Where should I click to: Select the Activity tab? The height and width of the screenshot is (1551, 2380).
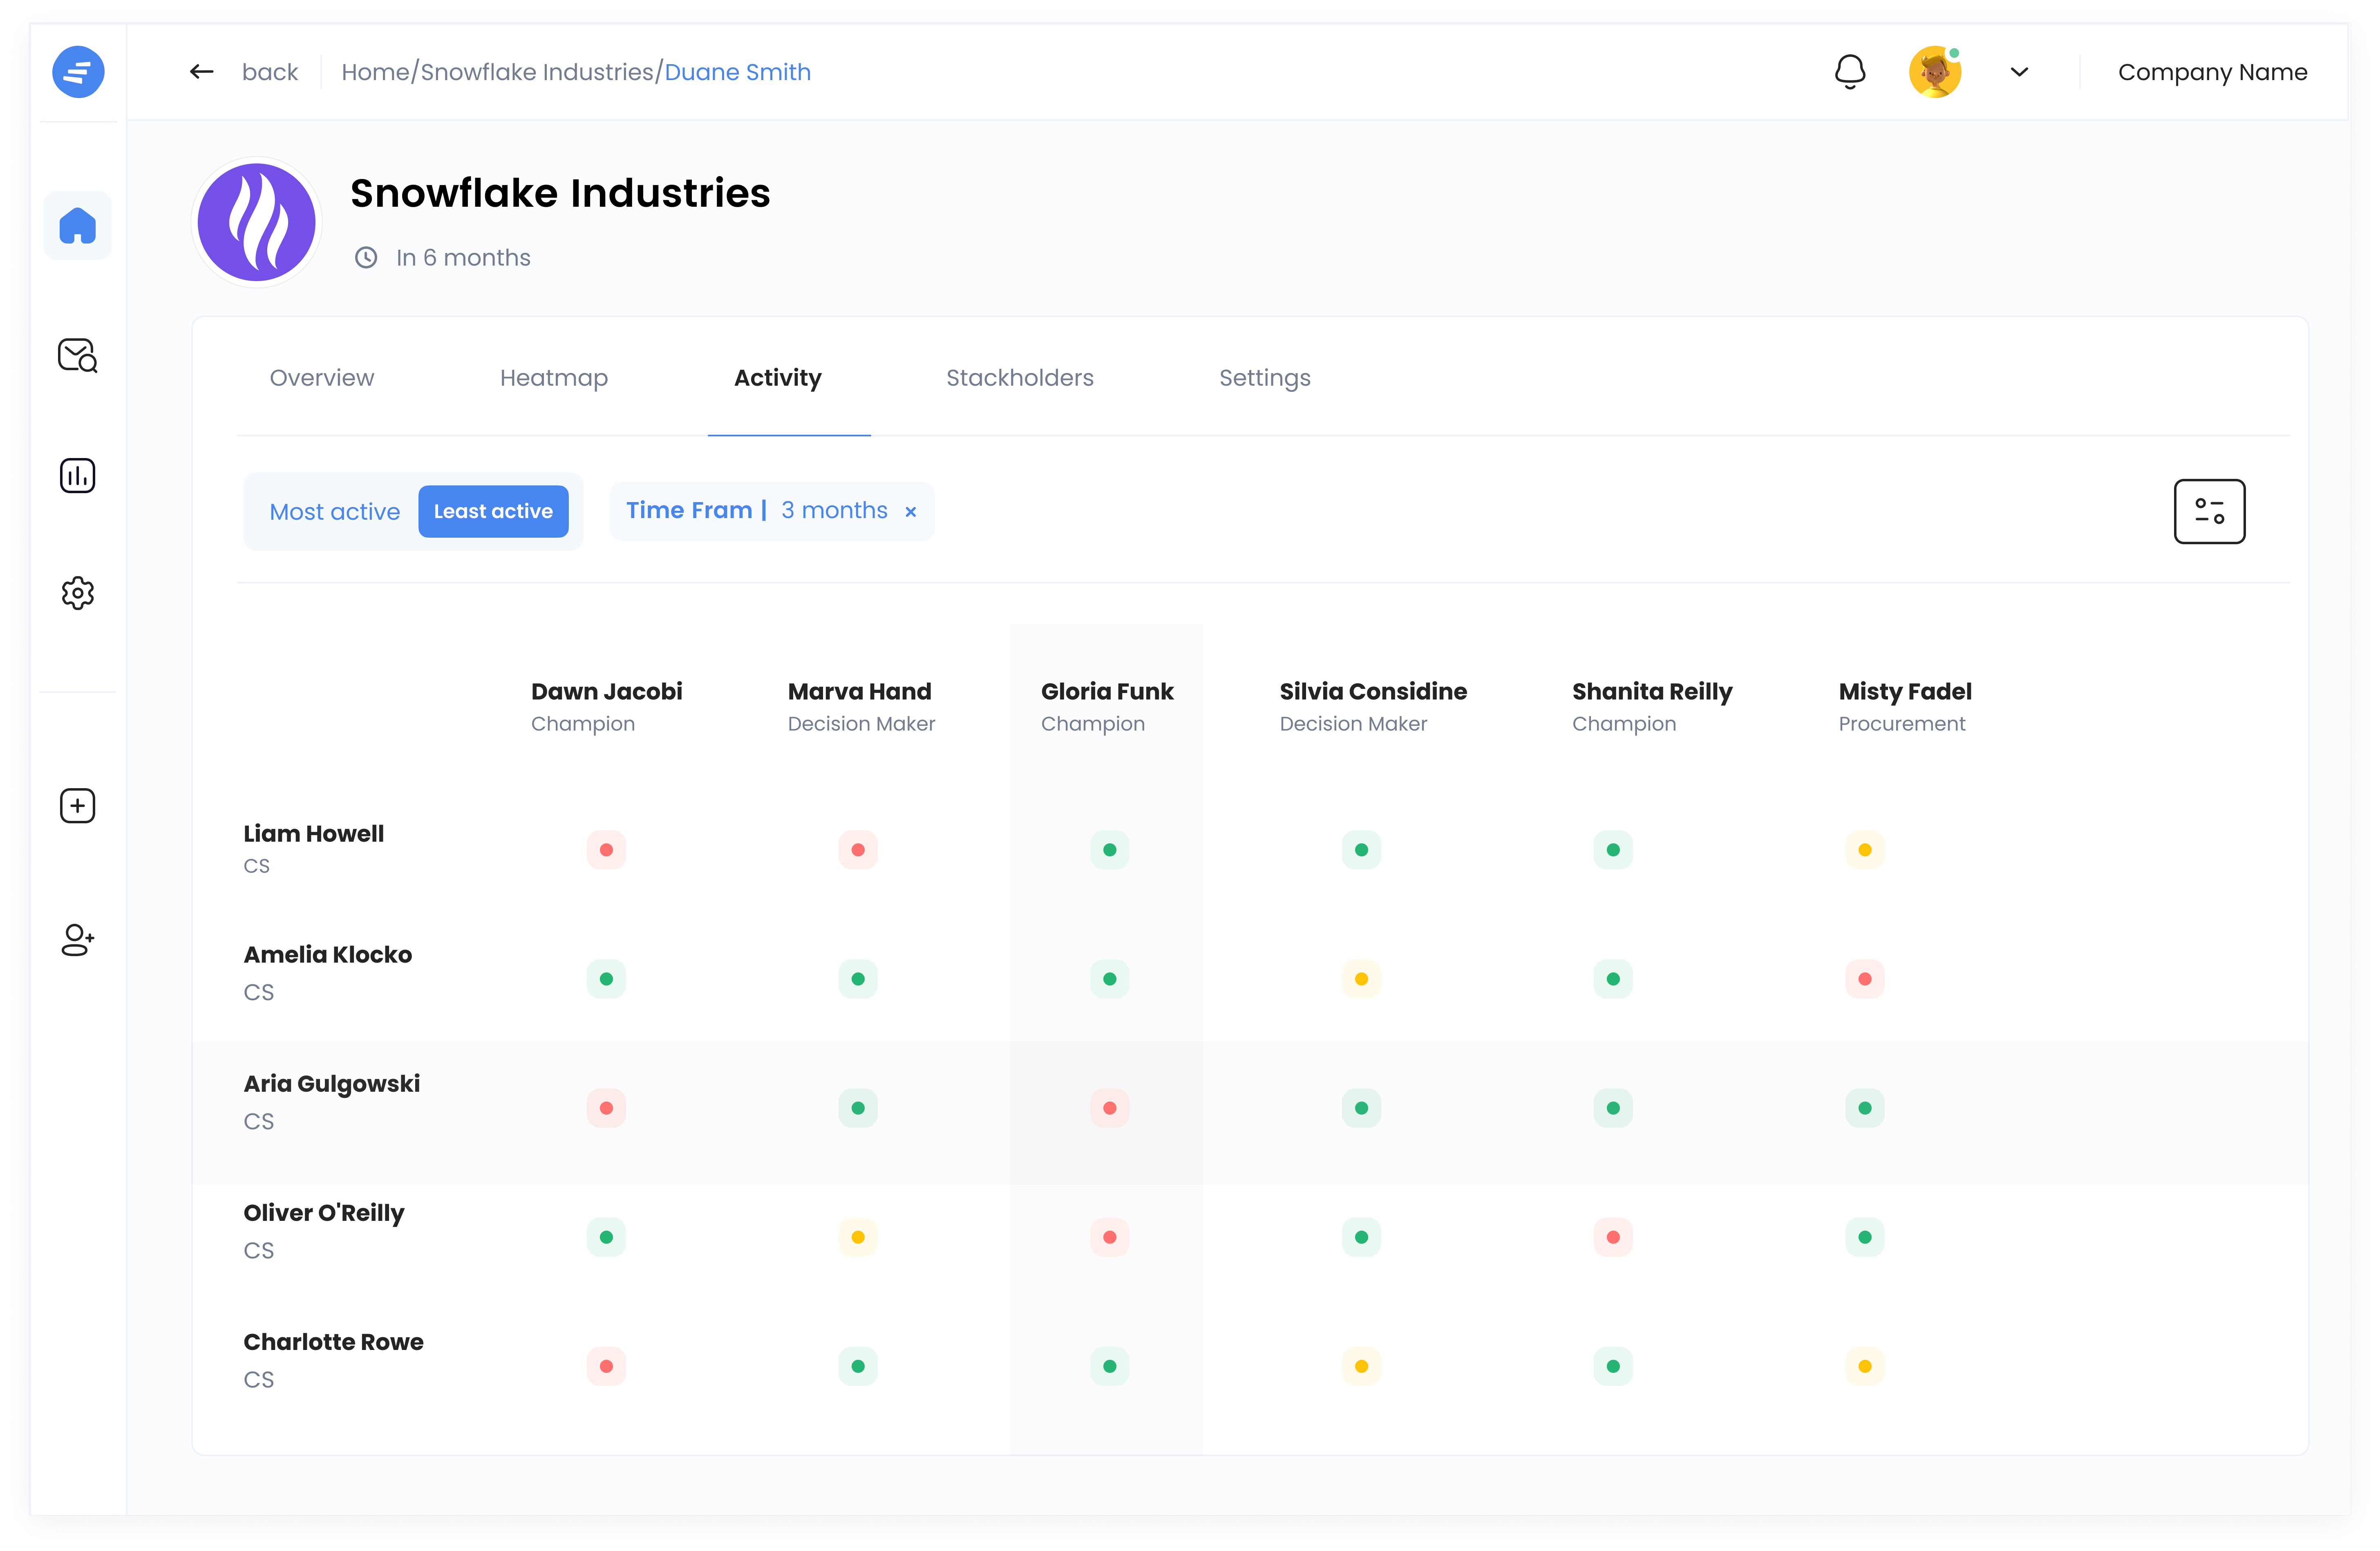[x=778, y=378]
